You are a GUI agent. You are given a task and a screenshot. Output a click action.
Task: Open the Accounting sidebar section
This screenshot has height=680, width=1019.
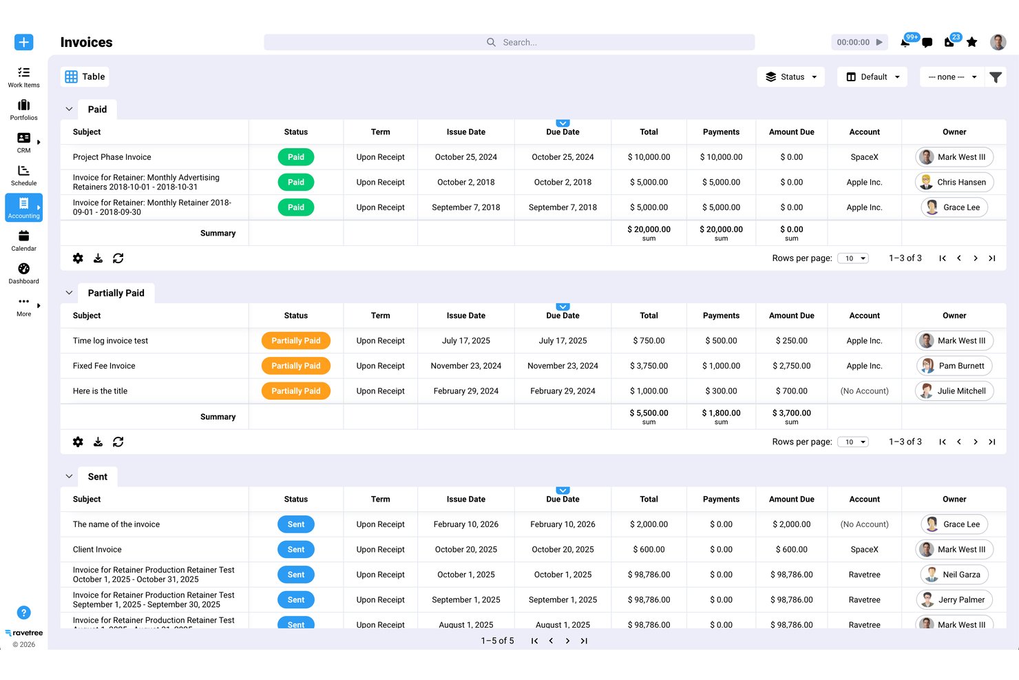pyautogui.click(x=23, y=208)
